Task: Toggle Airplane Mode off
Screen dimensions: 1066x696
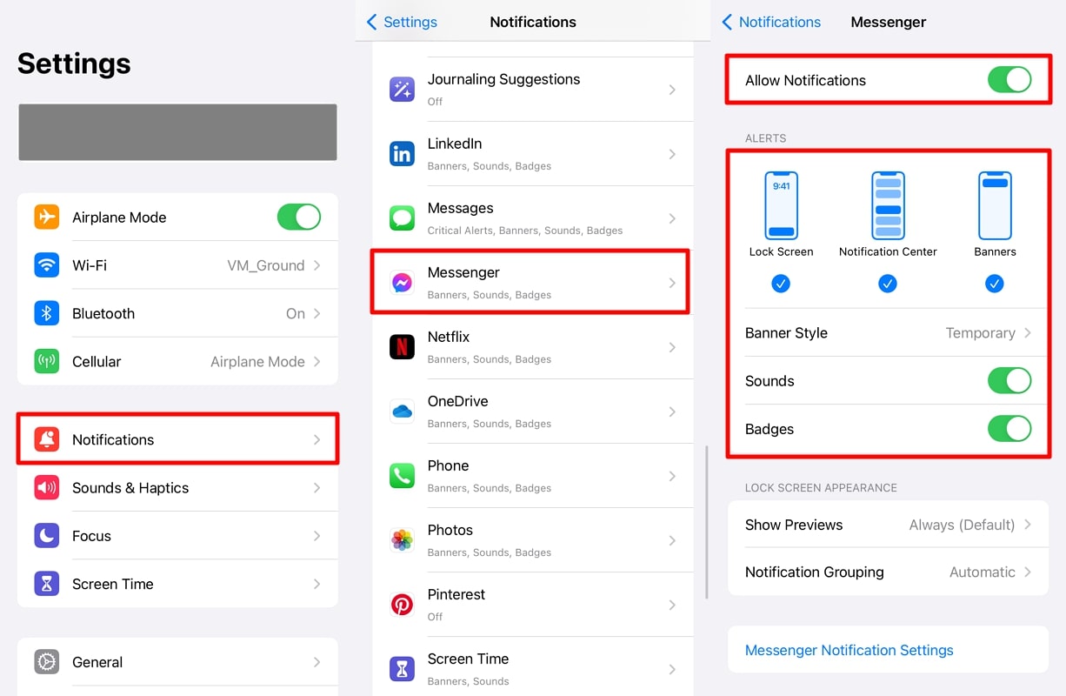Action: 299,217
